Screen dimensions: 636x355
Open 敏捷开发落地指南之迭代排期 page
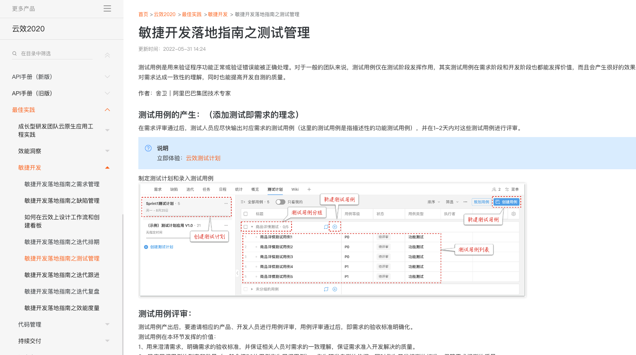point(62,242)
